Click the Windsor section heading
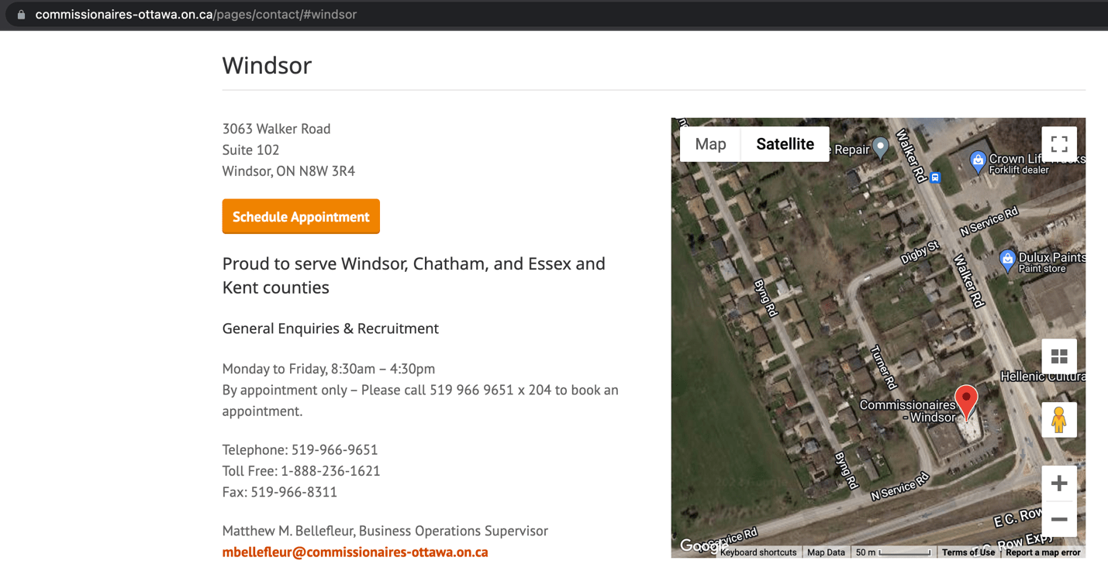Screen dimensions: 1108x571 point(267,65)
